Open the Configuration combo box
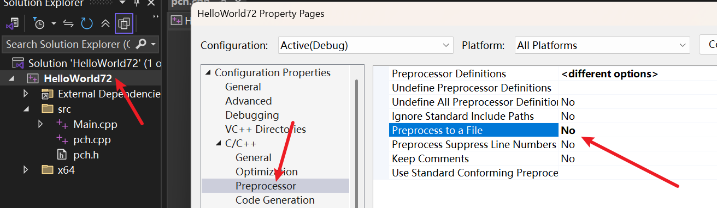This screenshot has width=717, height=208. tap(366, 45)
